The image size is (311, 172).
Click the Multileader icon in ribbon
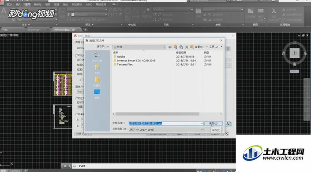pos(146,11)
